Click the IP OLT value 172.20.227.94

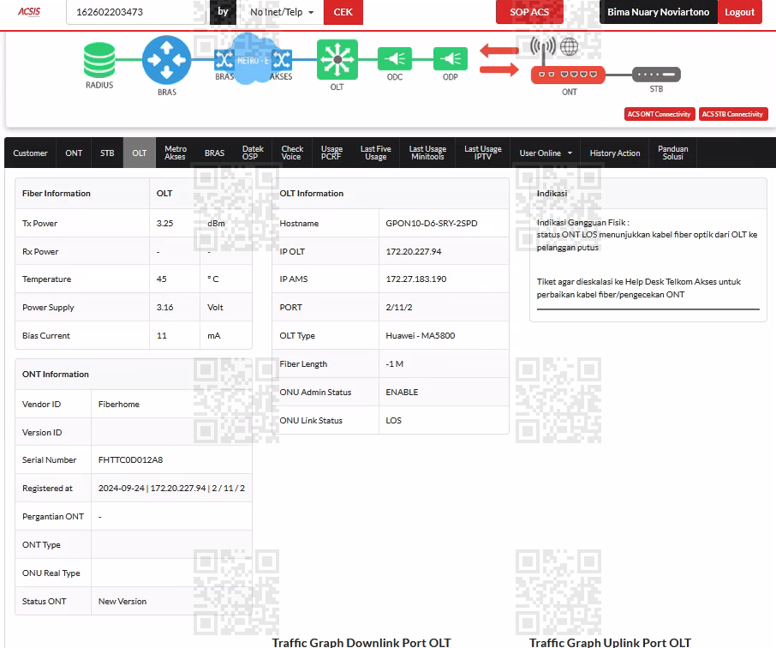tap(413, 252)
